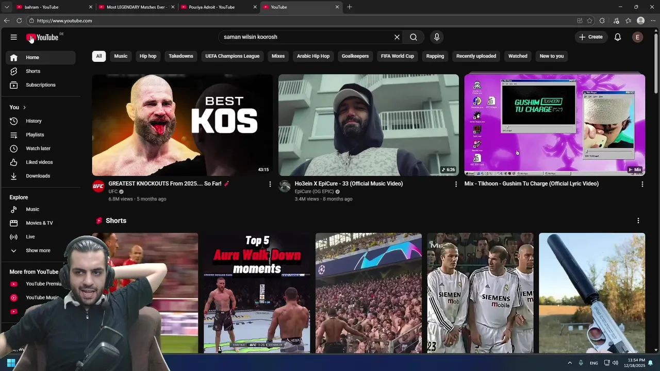This screenshot has width=660, height=371.
Task: Open the browser tab list dropdown
Action: pos(6,7)
